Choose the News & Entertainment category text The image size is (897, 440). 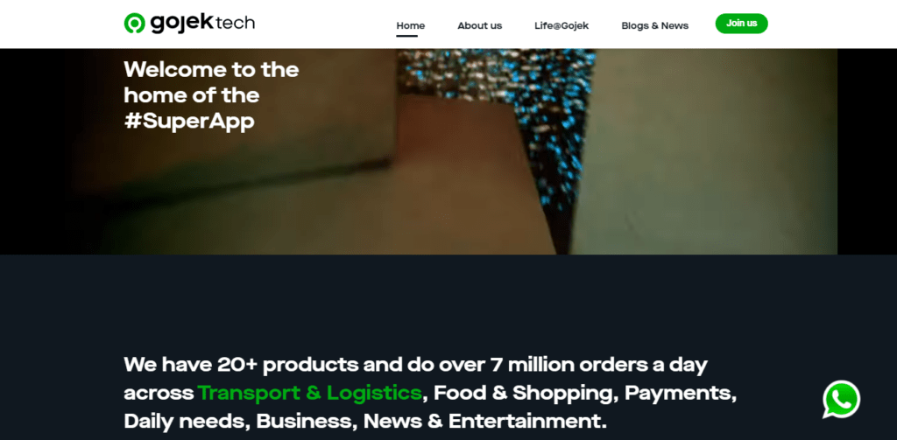tap(485, 422)
